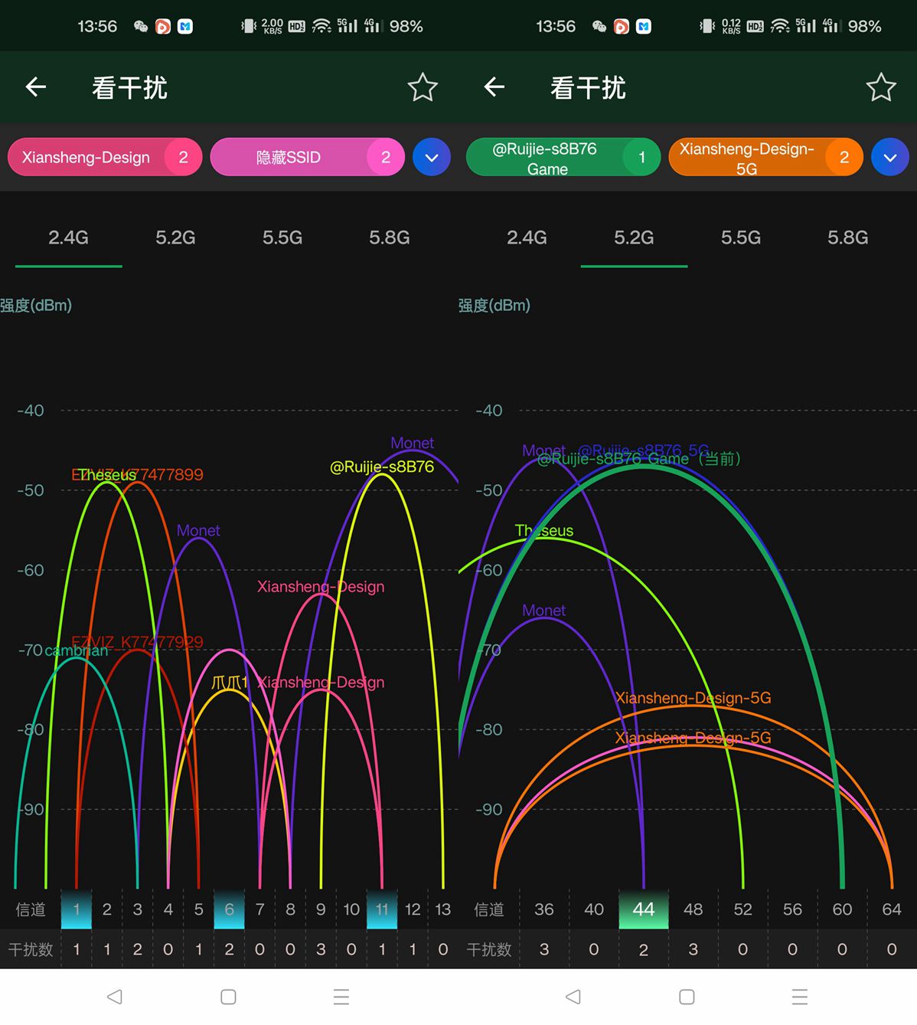The height and width of the screenshot is (1025, 917).
Task: Tap WeChat status icon on right screen
Action: click(x=599, y=27)
